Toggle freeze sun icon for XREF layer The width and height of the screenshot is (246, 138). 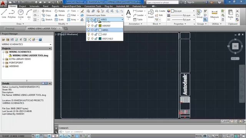click(92, 34)
